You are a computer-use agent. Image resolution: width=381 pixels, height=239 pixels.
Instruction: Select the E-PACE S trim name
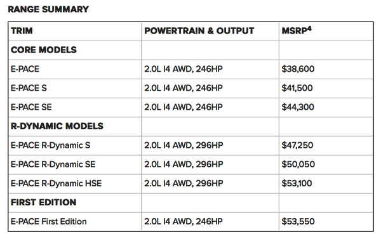(29, 88)
